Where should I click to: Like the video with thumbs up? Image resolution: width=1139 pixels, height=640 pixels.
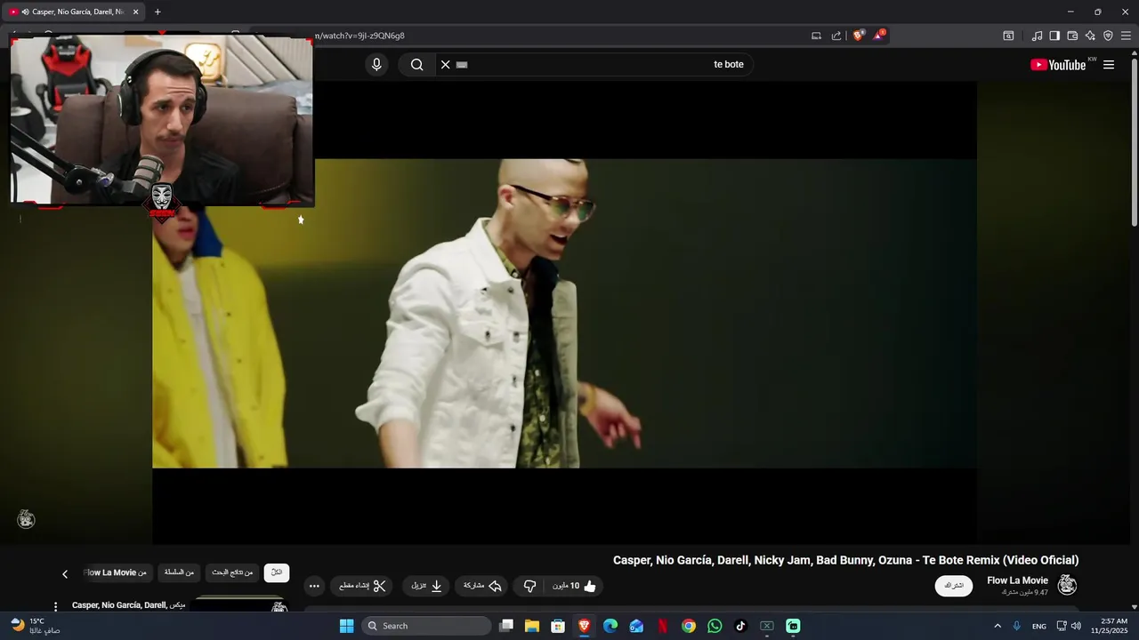point(575,586)
